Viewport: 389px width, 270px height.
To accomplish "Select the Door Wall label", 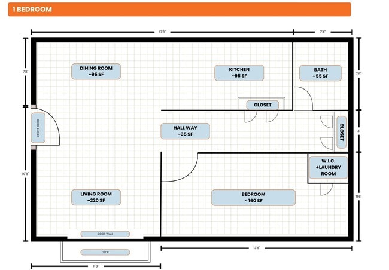I will coord(105,234).
